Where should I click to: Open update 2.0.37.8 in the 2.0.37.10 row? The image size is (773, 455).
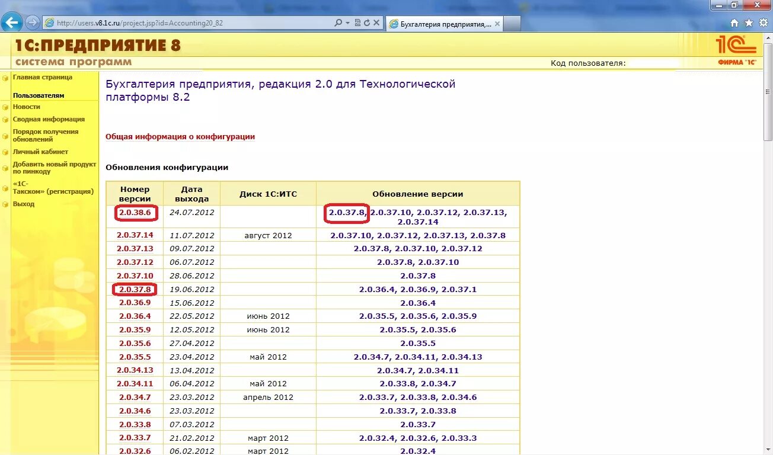[418, 276]
